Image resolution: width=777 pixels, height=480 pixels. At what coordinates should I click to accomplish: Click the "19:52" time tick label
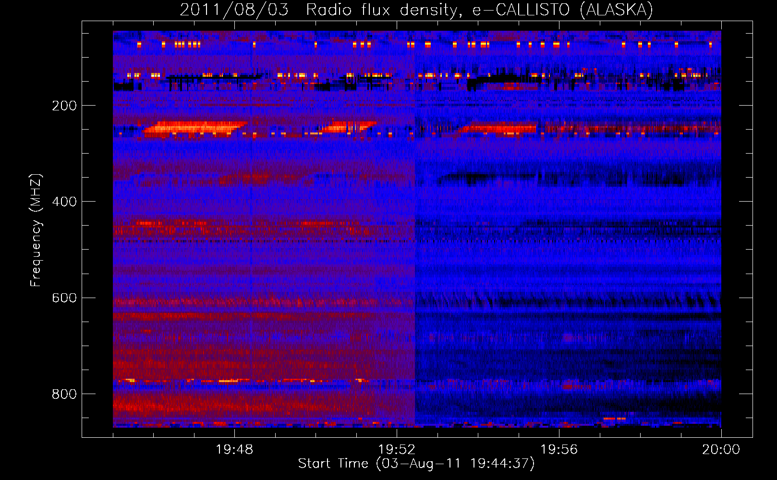pos(397,450)
